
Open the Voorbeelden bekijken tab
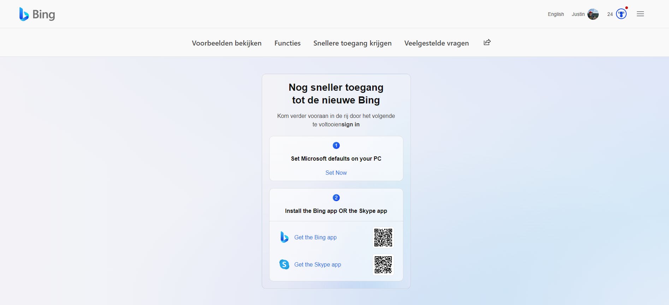(227, 43)
